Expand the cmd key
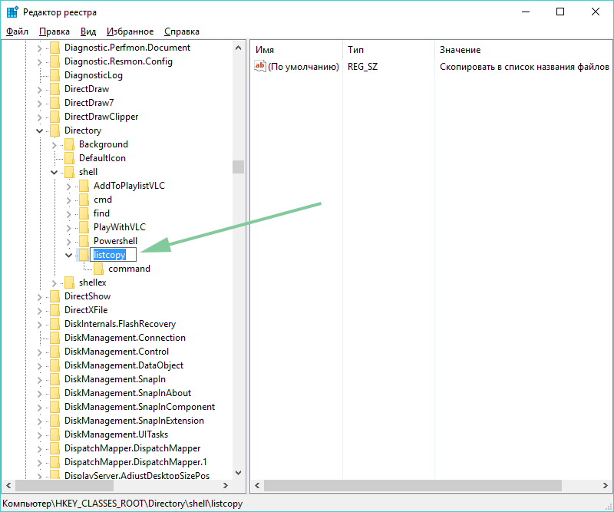Viewport: 614px width, 512px height. 68,200
